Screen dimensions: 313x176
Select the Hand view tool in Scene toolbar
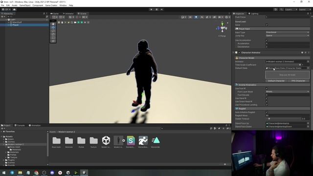click(x=53, y=24)
